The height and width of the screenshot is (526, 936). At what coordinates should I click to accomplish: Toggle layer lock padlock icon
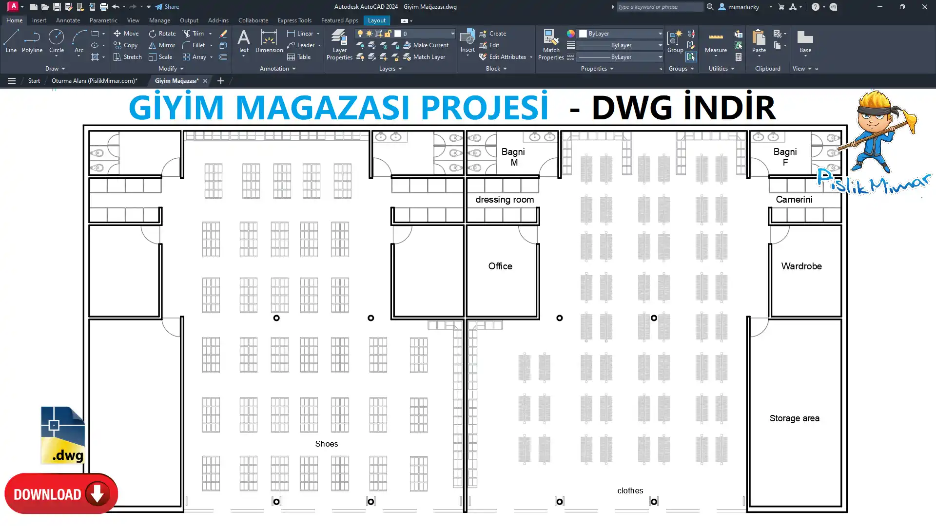click(388, 34)
